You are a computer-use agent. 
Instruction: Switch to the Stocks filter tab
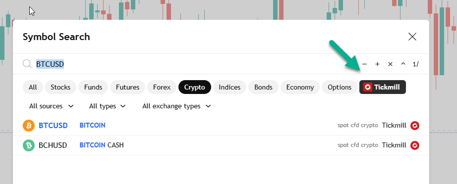60,87
